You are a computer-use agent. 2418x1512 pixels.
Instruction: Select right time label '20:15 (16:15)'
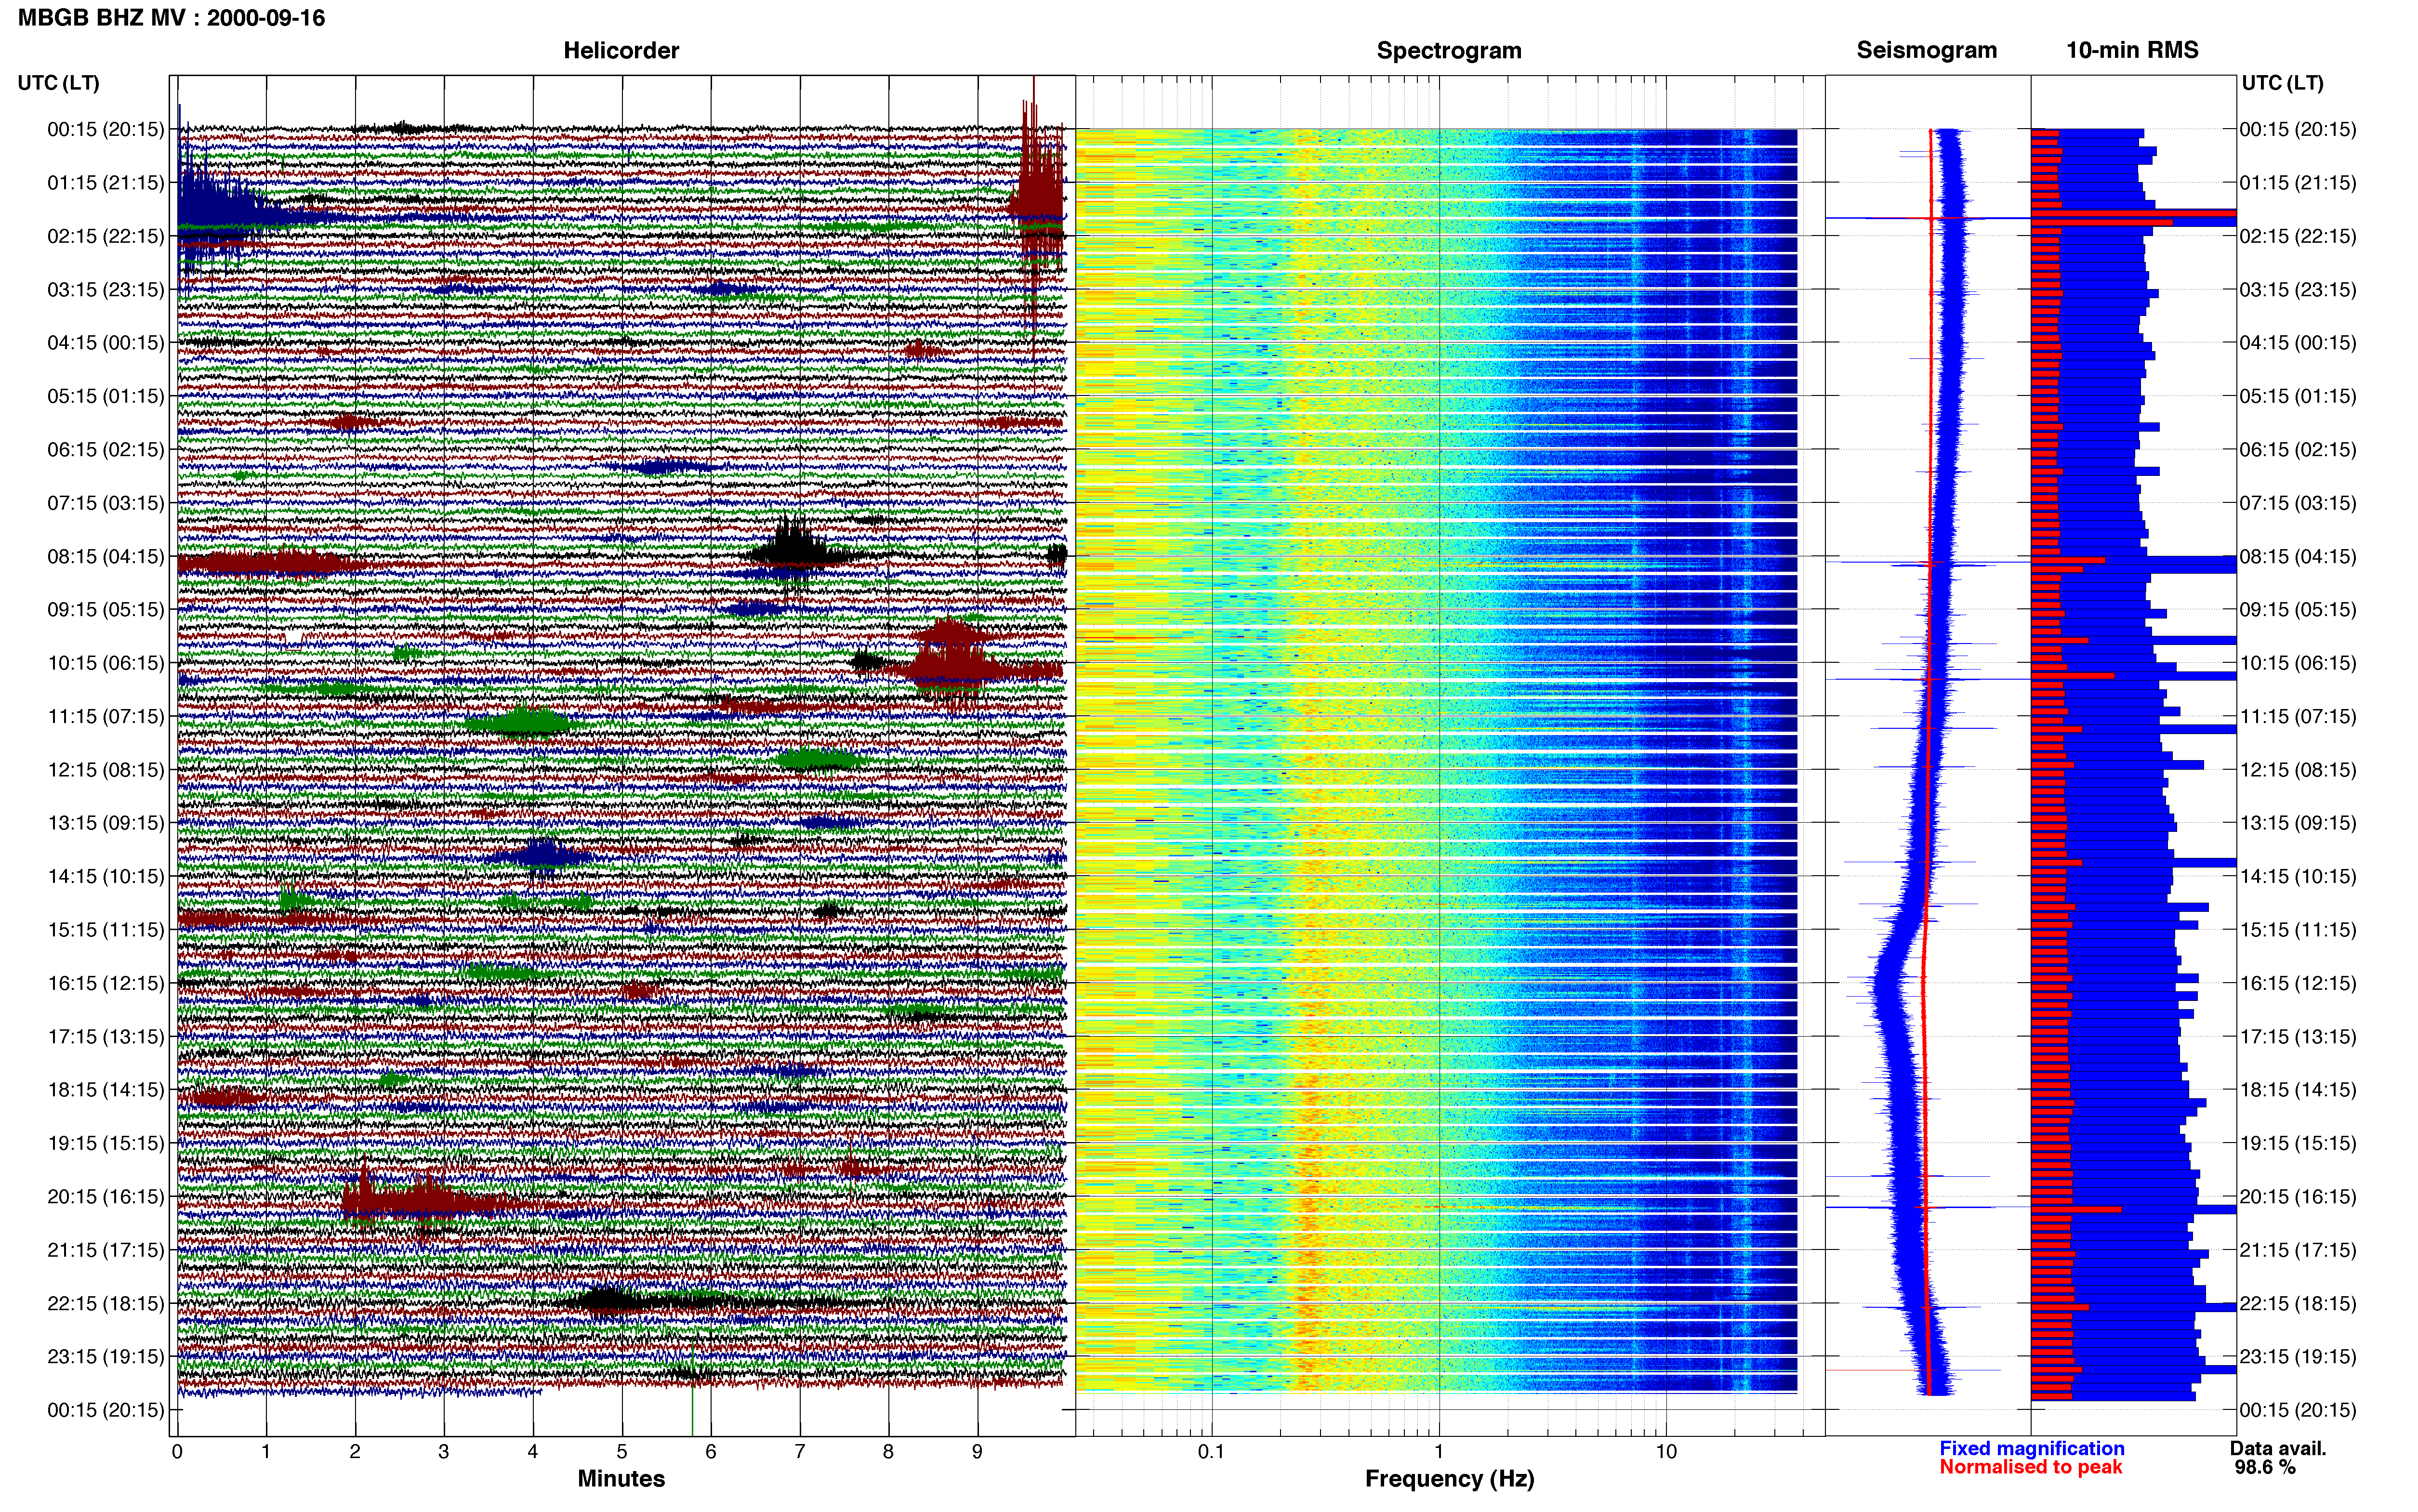[x=2298, y=1197]
